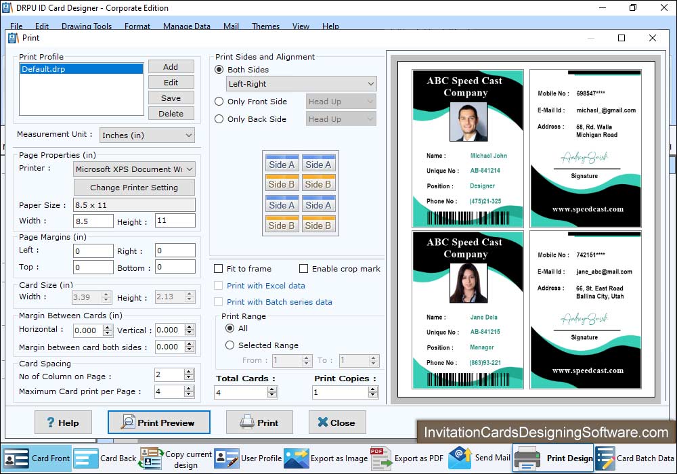Screen dimensions: 677x474
Task: Click the Add profile button
Action: [x=171, y=66]
